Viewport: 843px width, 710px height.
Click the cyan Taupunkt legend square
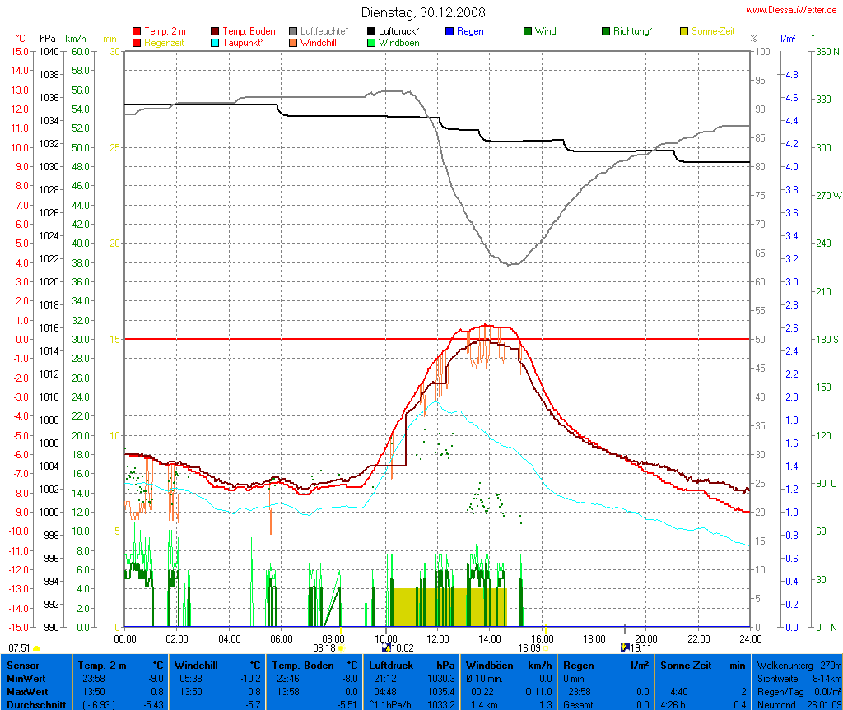point(216,43)
